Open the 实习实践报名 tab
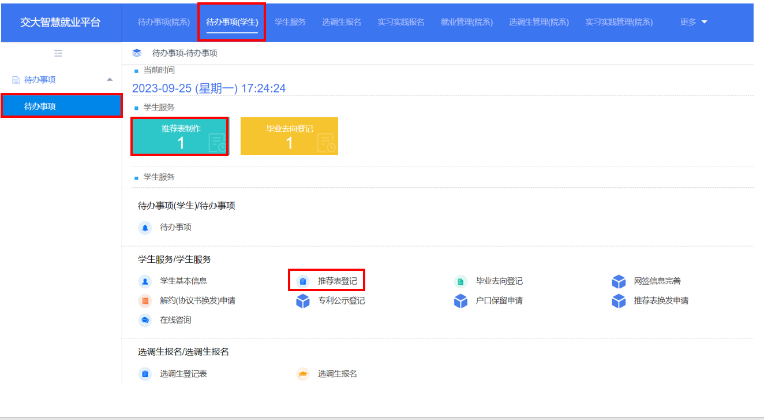This screenshot has width=764, height=420. tap(401, 21)
